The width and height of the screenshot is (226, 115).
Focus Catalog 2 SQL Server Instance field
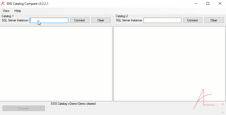click(162, 20)
